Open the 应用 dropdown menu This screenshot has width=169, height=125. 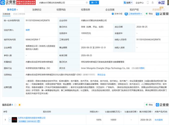click(x=128, y=2)
